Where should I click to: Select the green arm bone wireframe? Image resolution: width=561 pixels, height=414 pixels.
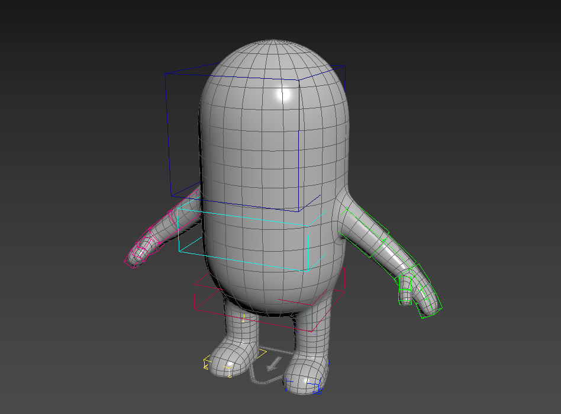391,262
